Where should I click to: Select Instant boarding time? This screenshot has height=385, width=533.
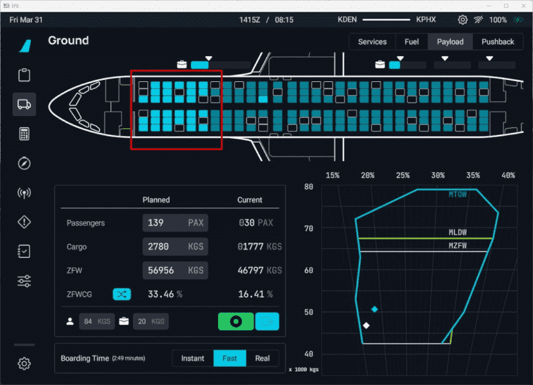point(192,359)
